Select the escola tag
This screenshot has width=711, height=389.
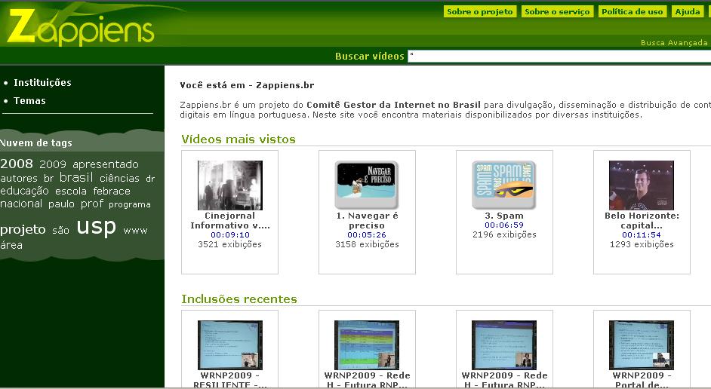pyautogui.click(x=71, y=191)
